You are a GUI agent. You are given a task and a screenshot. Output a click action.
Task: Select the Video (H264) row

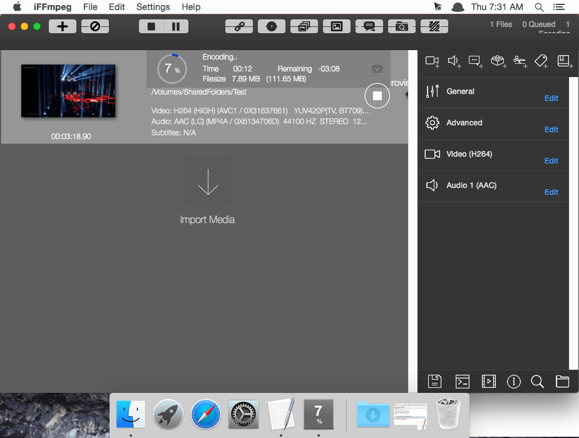[x=493, y=155]
